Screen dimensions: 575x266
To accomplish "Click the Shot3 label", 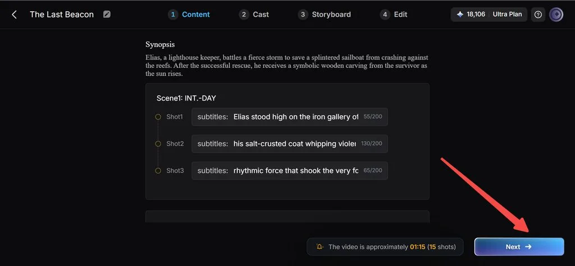I will pos(175,171).
